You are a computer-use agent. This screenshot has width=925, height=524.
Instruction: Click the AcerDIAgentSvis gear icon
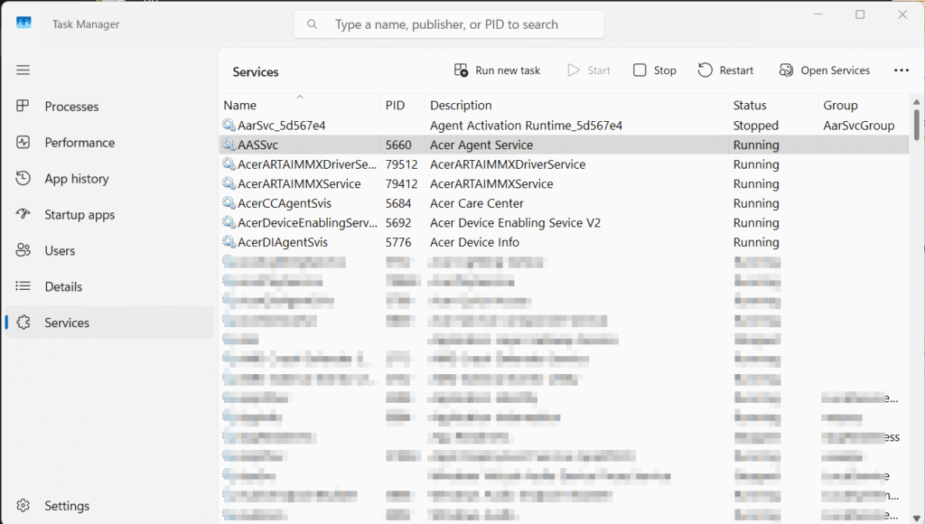(x=229, y=241)
